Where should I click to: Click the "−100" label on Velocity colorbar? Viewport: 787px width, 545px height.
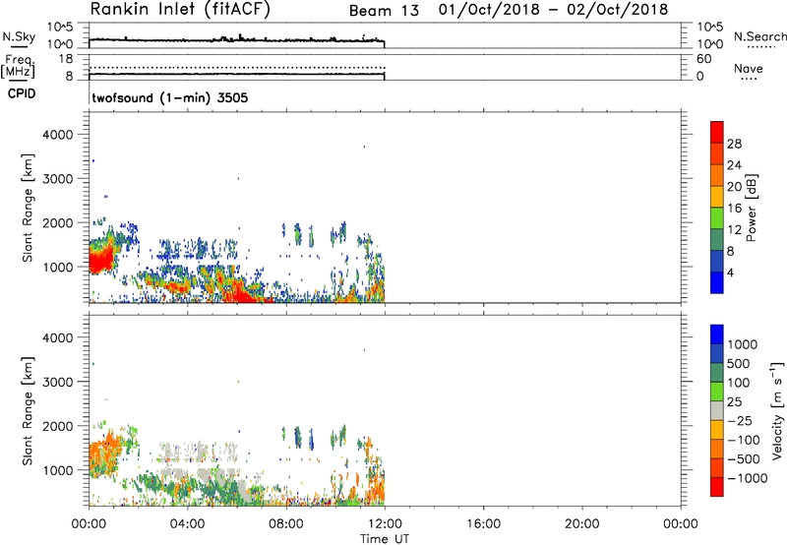[744, 440]
